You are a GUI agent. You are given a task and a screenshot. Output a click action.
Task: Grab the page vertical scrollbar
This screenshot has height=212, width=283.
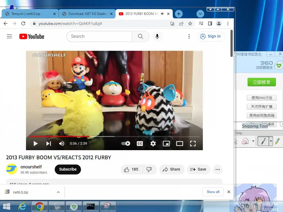[232, 43]
